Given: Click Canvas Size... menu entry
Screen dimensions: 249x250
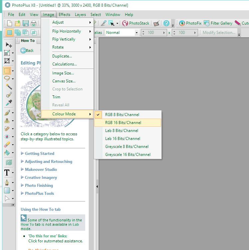Looking at the screenshot, I should click(67, 81).
